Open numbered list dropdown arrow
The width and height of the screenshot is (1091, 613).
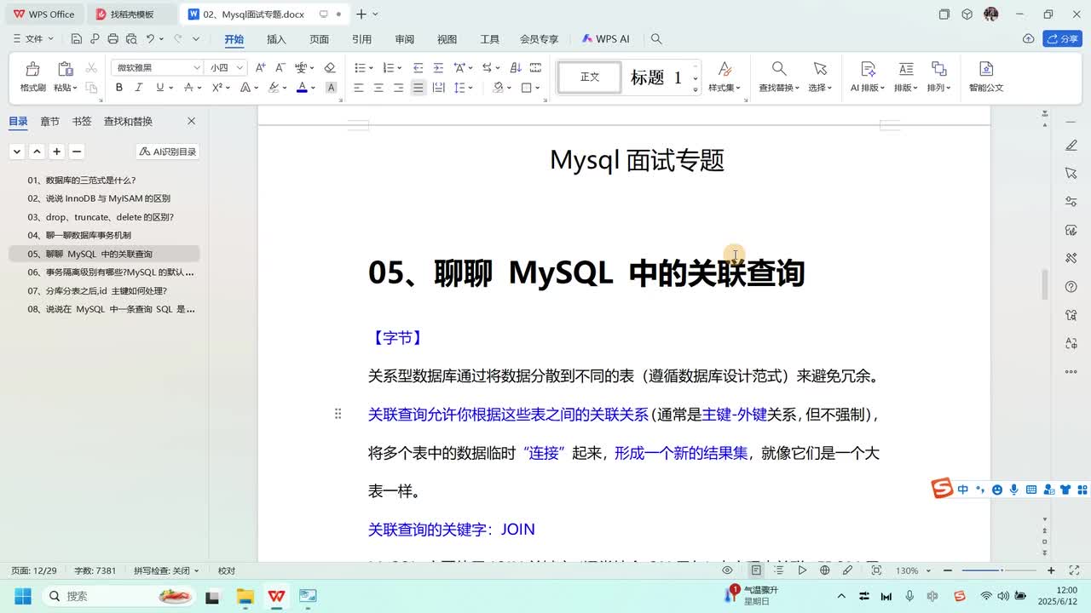pyautogui.click(x=400, y=68)
